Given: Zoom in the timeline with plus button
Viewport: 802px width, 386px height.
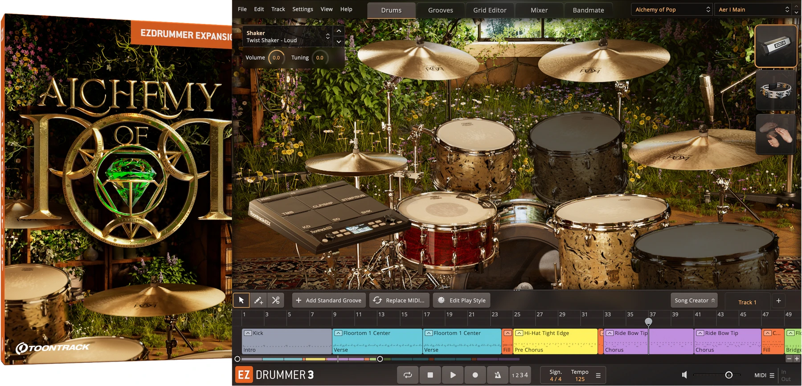Looking at the screenshot, I should pos(797,359).
